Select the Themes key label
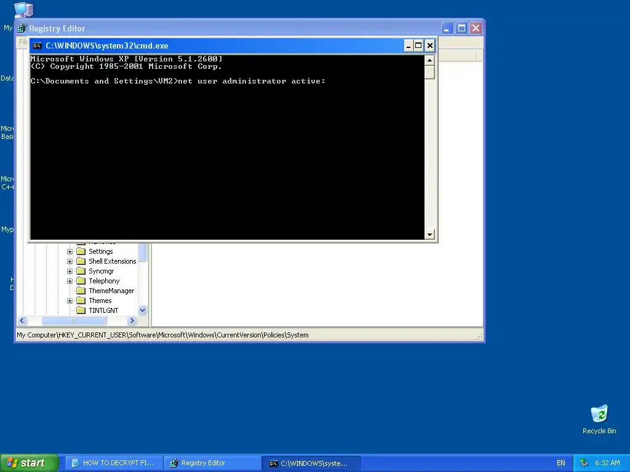Screen dimensions: 630x472 pyautogui.click(x=100, y=301)
